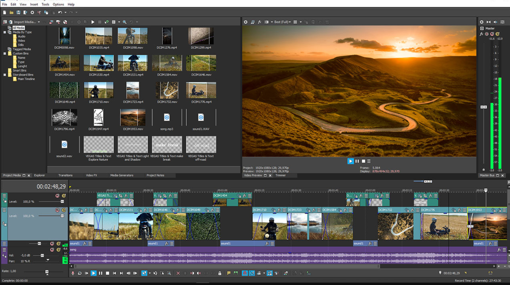Open project properties gear in main toolbar
Image resolution: width=510 pixels, height=285 pixels.
[32, 13]
